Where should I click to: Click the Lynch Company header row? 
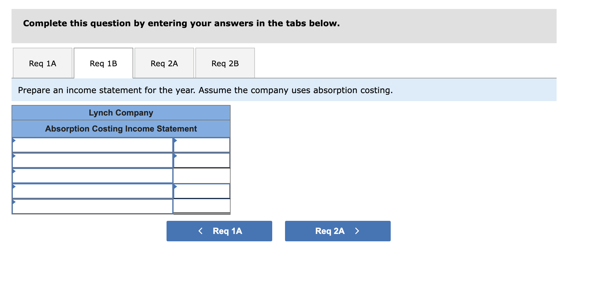pyautogui.click(x=121, y=112)
